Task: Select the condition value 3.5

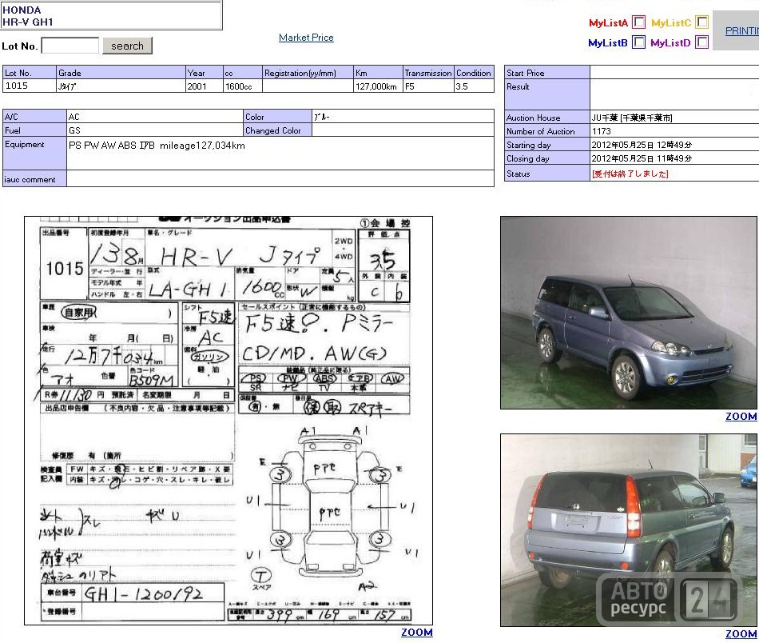Action: pyautogui.click(x=474, y=86)
